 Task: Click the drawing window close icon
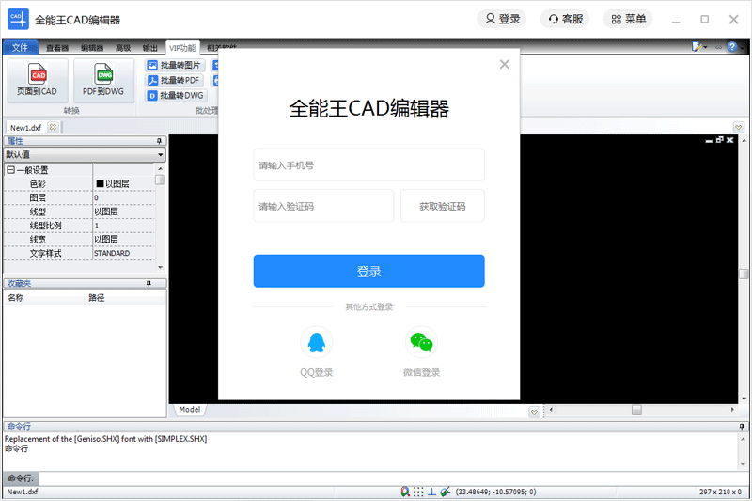tap(730, 139)
